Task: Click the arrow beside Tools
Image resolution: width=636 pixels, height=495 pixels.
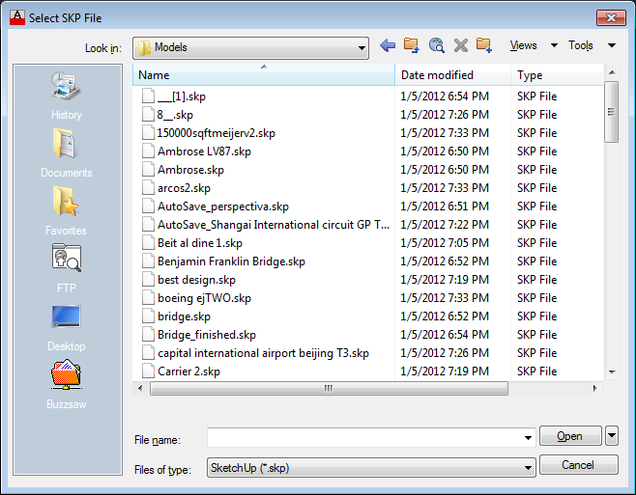Action: [612, 45]
